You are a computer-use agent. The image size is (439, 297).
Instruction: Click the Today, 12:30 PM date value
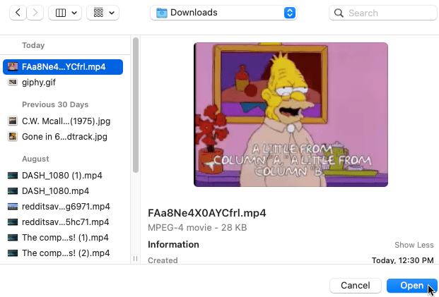[x=403, y=260]
